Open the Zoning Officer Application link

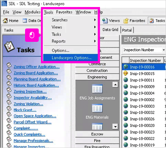[x=37, y=67]
